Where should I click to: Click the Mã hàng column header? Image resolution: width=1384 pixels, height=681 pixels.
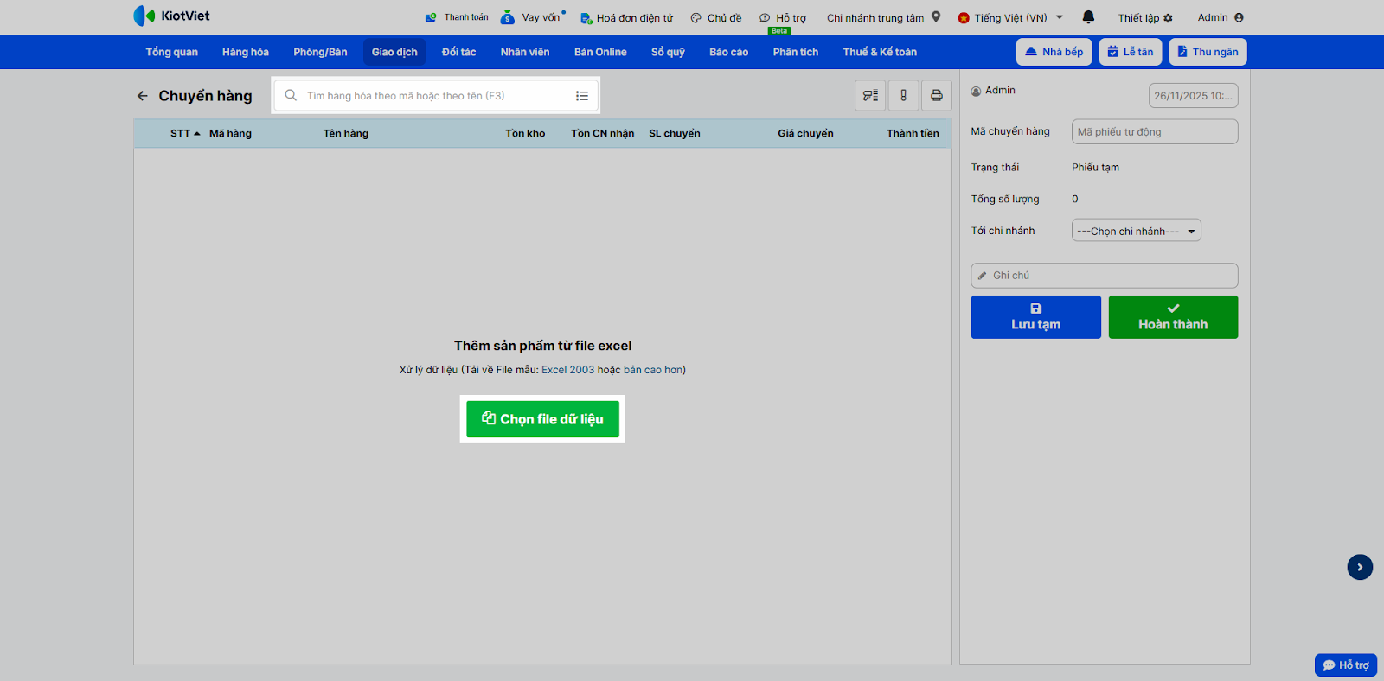(x=230, y=133)
